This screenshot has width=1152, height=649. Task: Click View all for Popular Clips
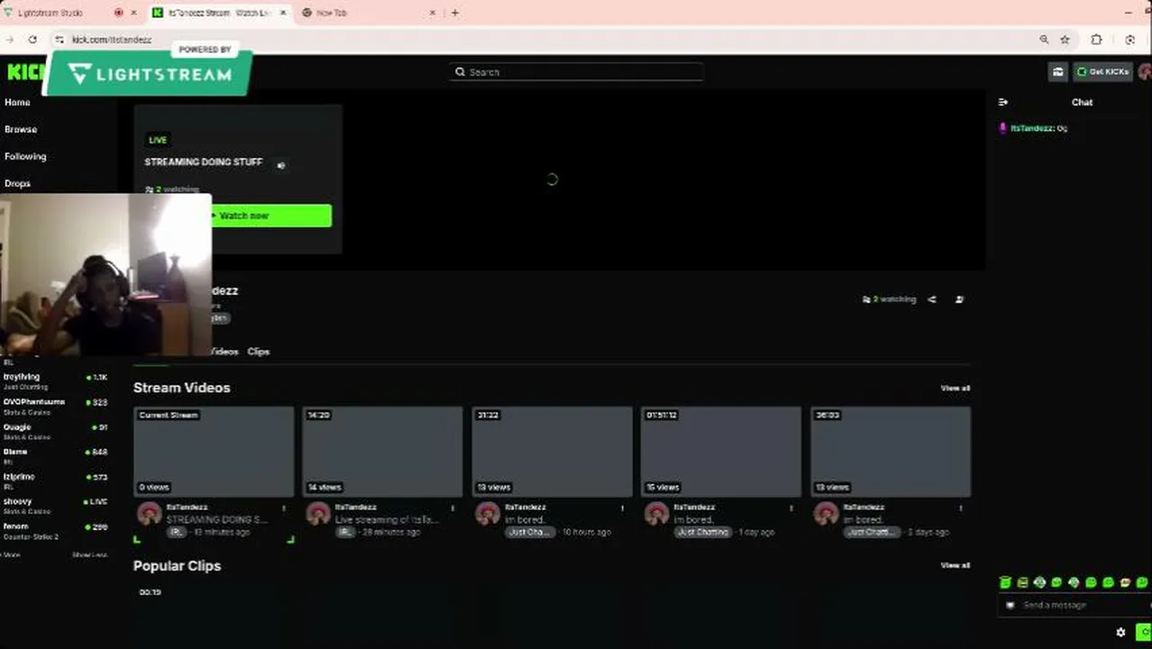[955, 565]
